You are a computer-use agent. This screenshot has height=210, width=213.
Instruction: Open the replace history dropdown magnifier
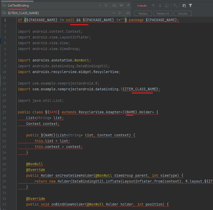(x=4, y=13)
